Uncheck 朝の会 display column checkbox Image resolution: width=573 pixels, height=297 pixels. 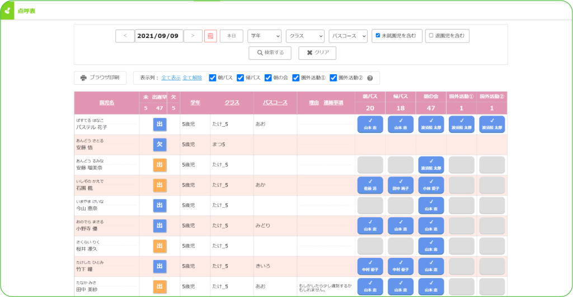pos(268,78)
